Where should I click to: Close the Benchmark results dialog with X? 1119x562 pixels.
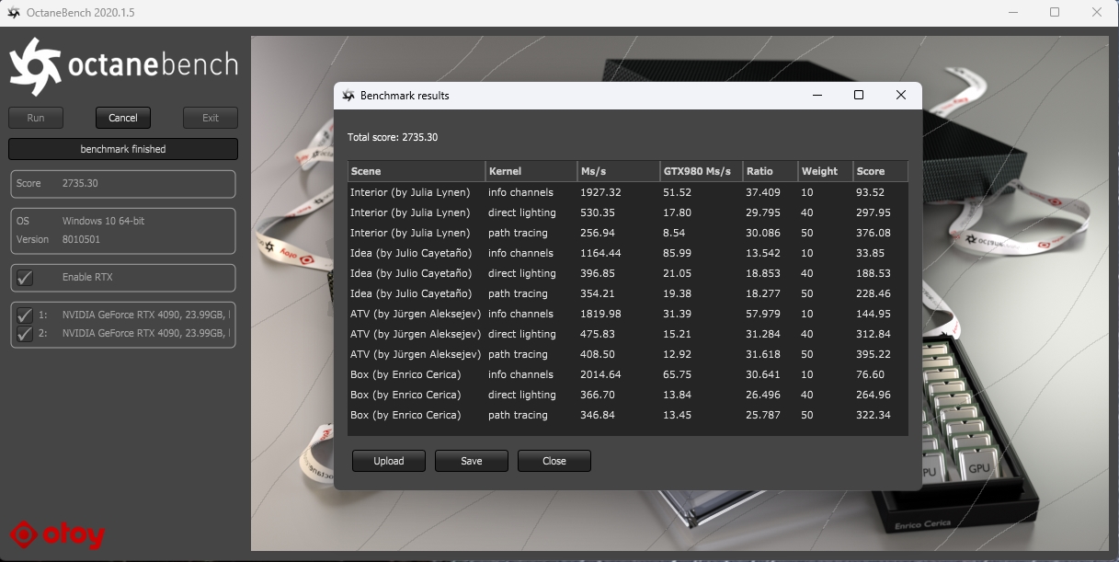pyautogui.click(x=901, y=95)
